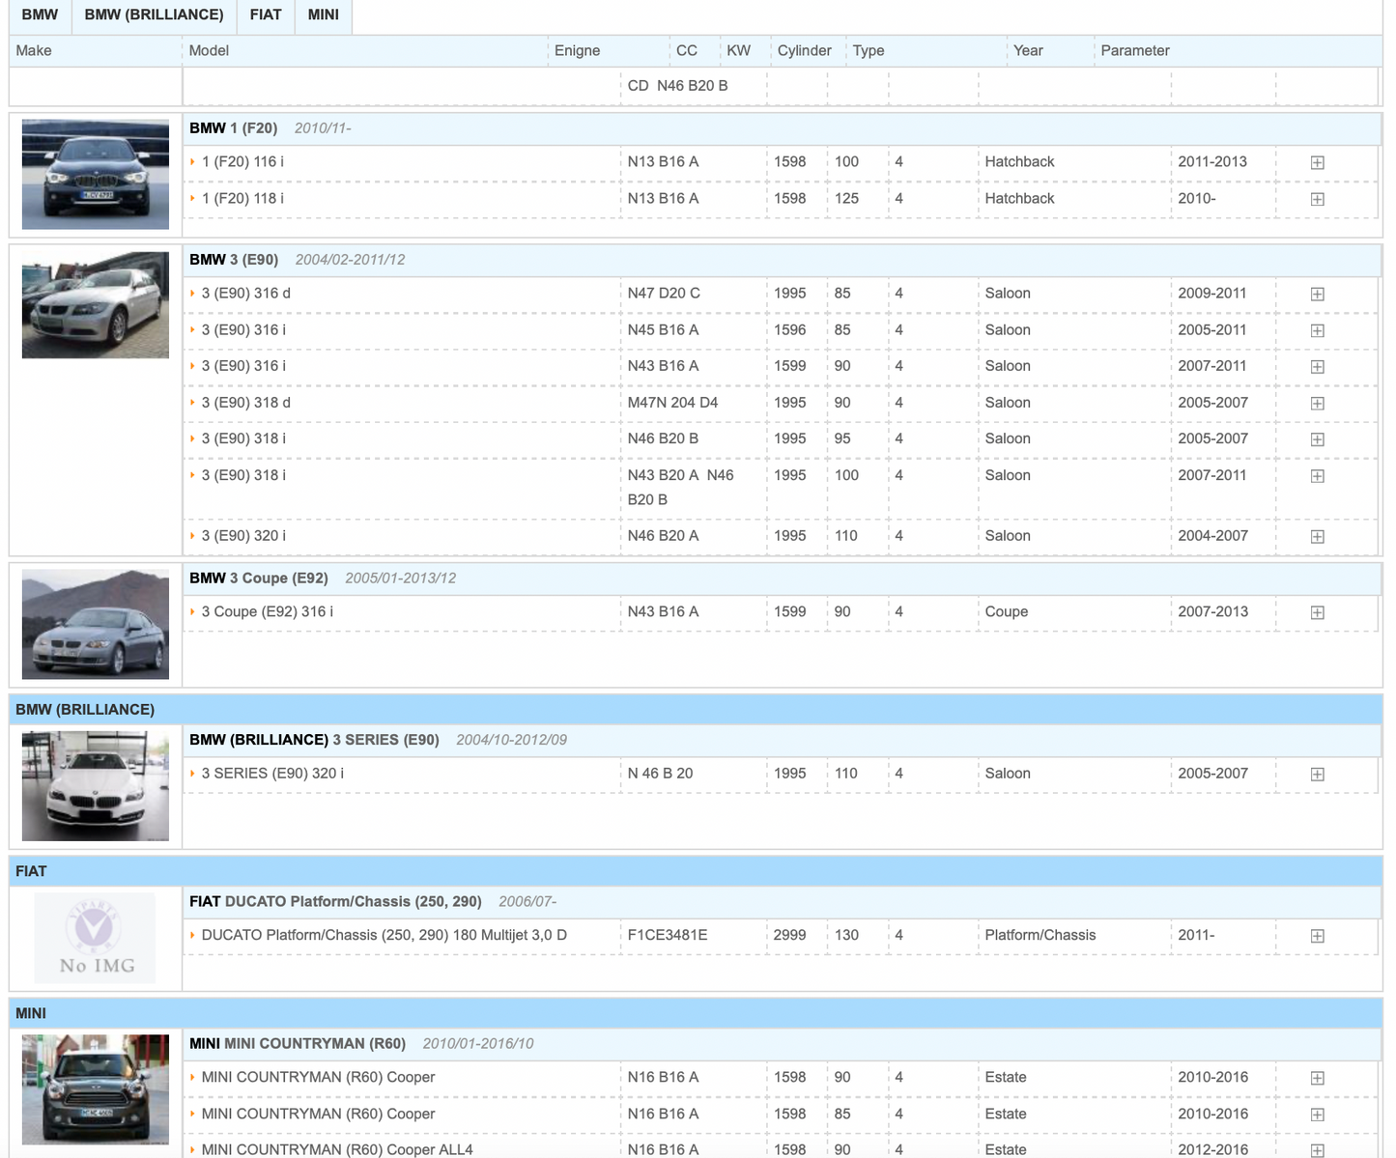Select the FIAT tab
Viewport: 1396px width, 1158px height.
point(266,15)
